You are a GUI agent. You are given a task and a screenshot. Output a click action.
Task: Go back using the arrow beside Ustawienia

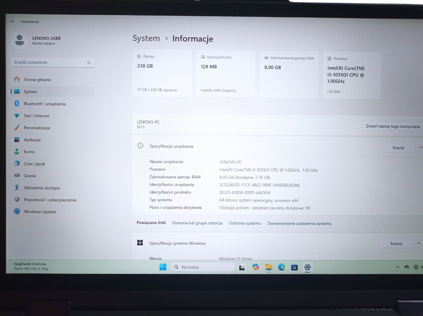13,21
